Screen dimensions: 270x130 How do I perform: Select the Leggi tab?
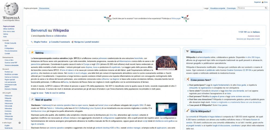[x=206, y=8]
